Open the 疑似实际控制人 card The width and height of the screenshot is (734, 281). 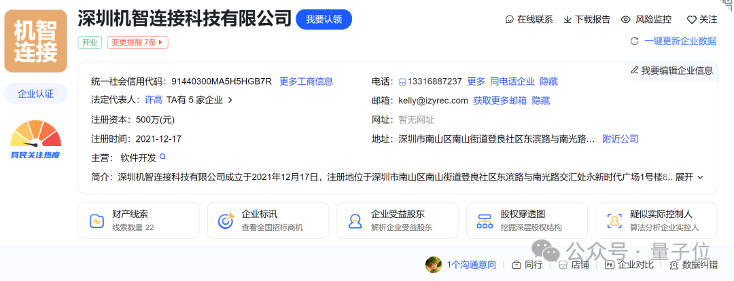tap(657, 221)
